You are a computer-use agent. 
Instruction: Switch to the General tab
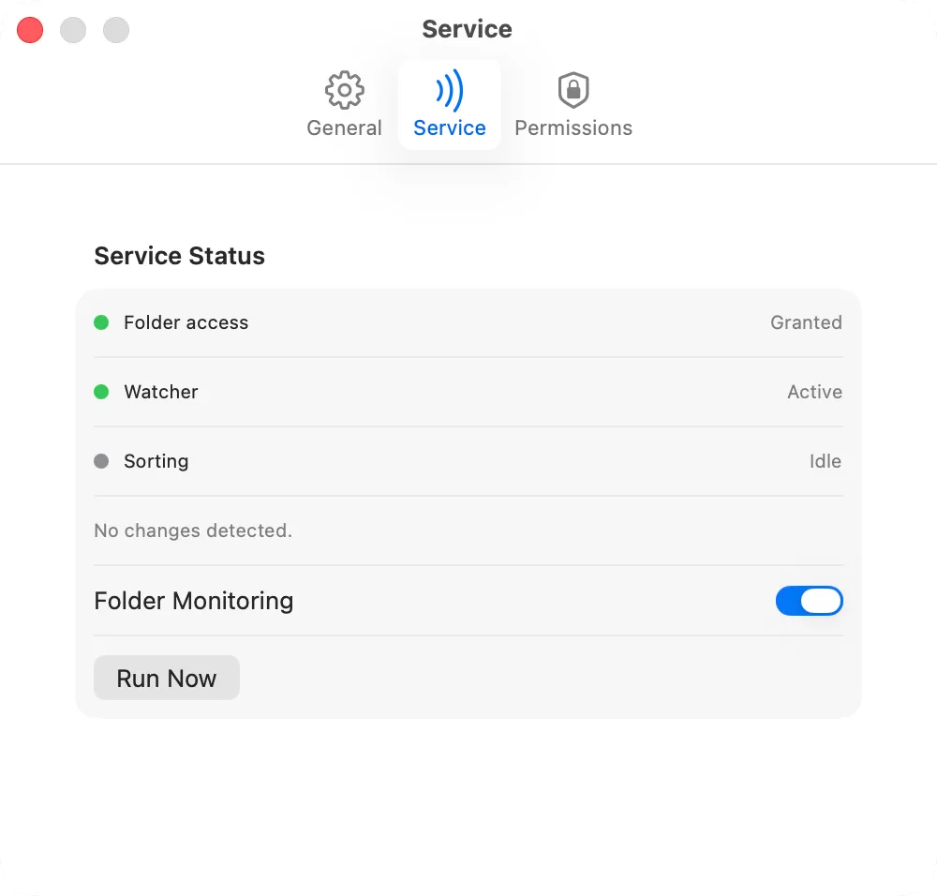coord(344,105)
